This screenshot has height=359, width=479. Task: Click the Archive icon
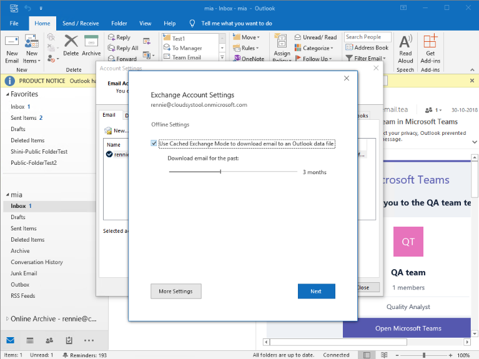tap(91, 45)
